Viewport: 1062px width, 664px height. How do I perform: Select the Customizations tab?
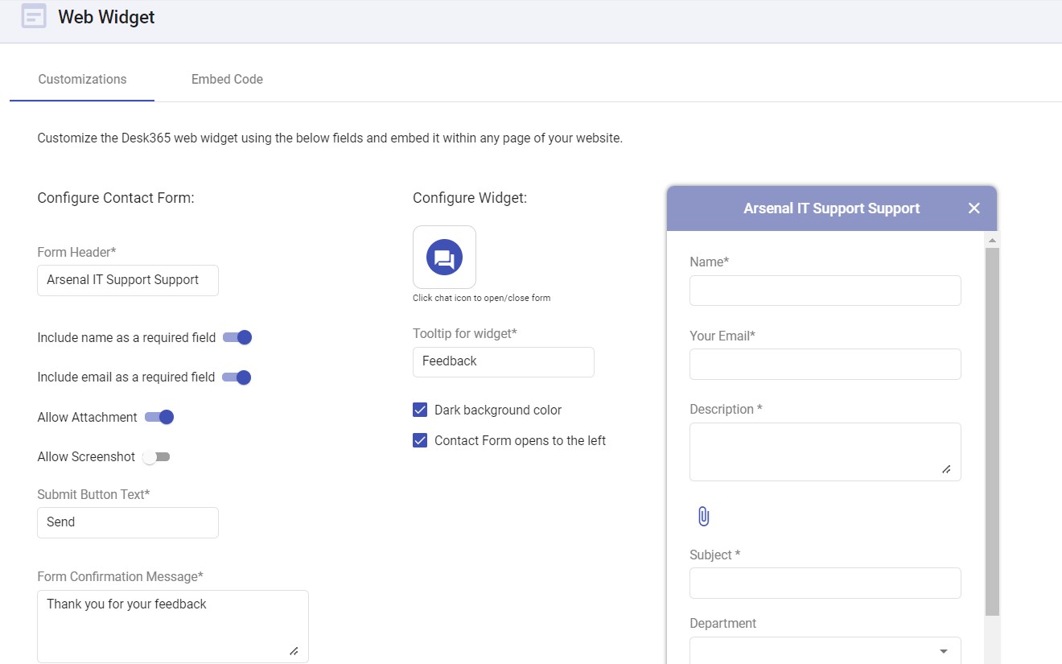[82, 79]
